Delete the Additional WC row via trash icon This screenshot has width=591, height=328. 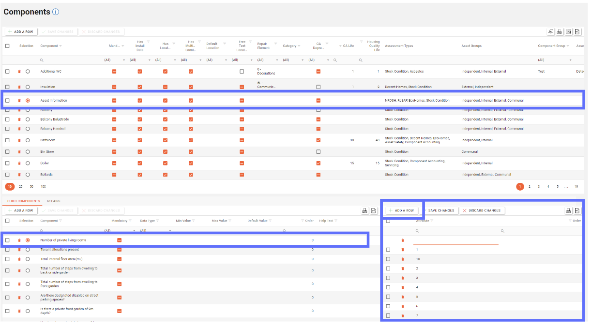point(19,72)
